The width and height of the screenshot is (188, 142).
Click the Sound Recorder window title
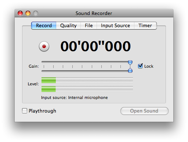tap(94, 13)
